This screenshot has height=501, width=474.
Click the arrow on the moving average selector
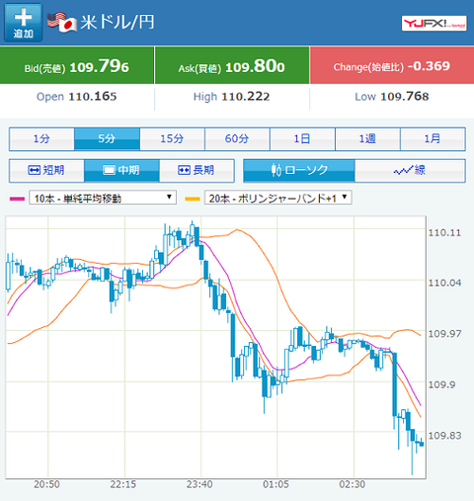coord(169,197)
